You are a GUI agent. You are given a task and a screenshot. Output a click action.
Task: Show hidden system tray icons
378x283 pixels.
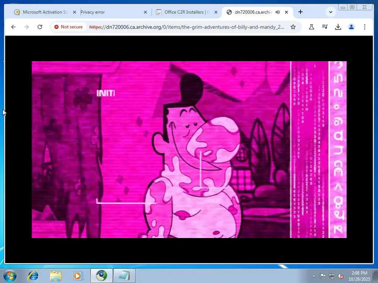pos(314,276)
